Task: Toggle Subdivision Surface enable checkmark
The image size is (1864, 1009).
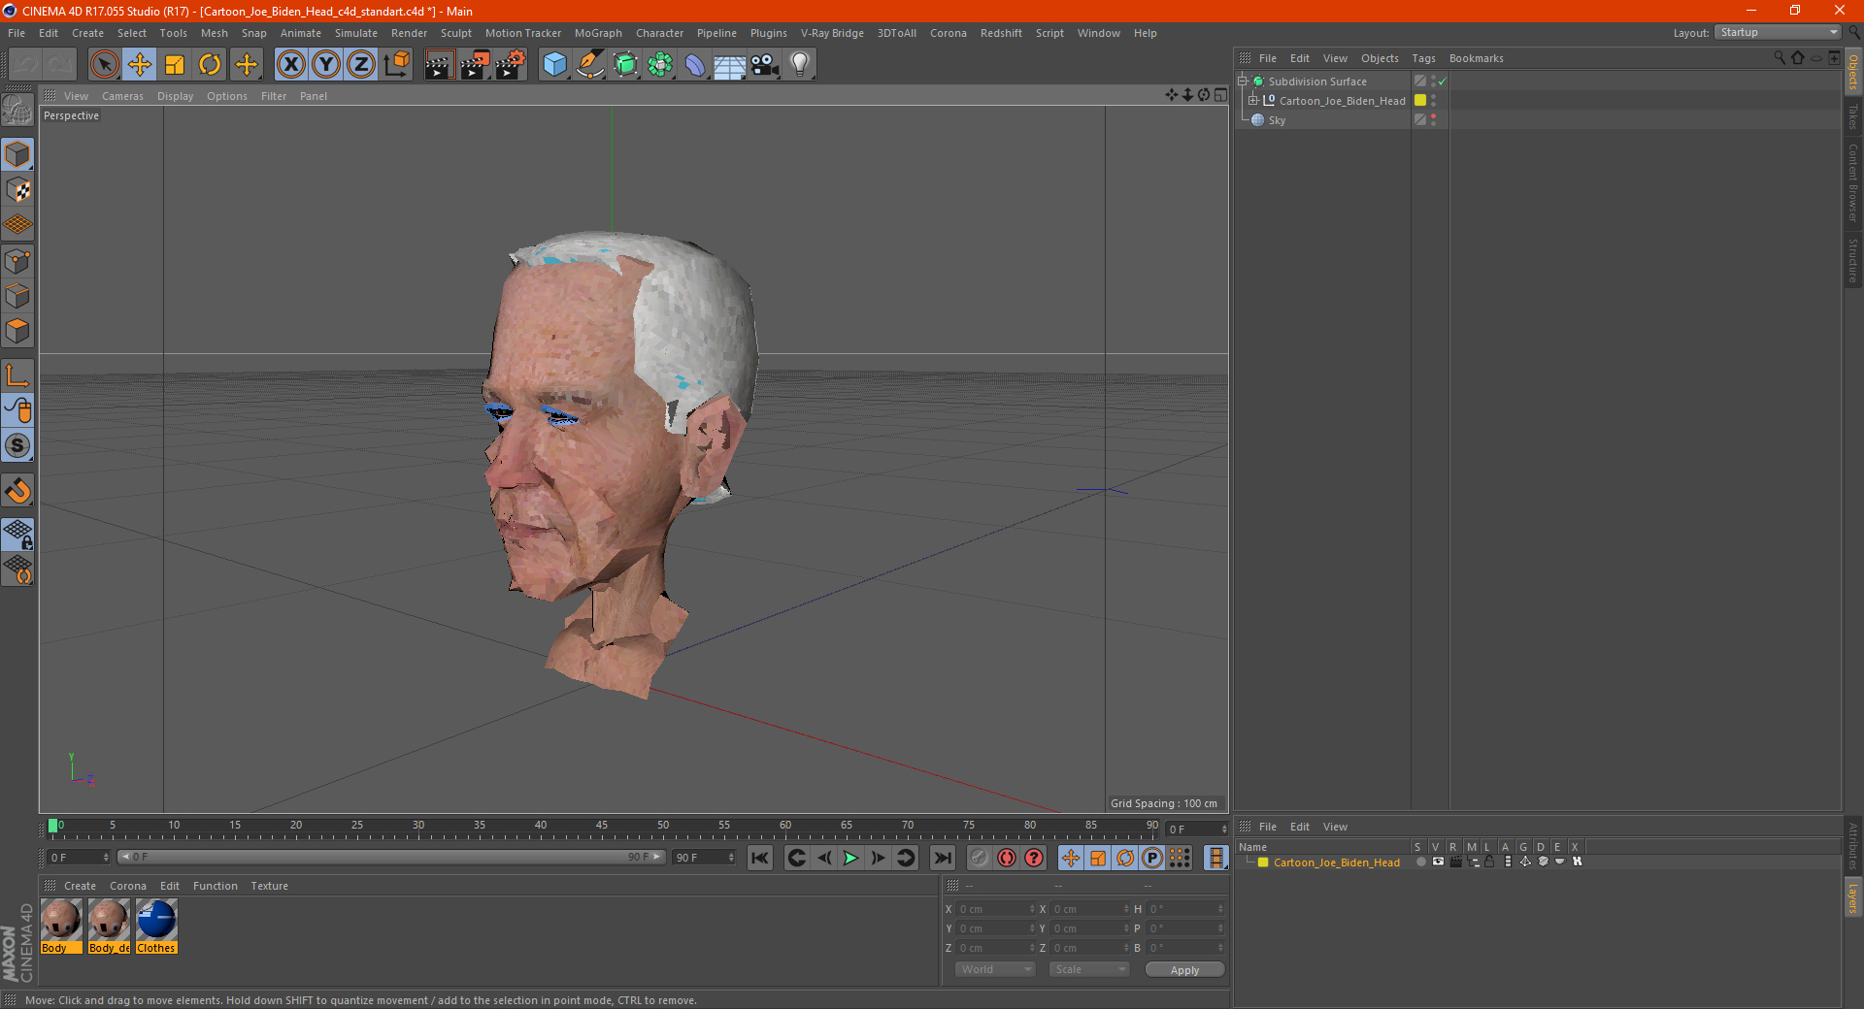Action: (x=1443, y=81)
